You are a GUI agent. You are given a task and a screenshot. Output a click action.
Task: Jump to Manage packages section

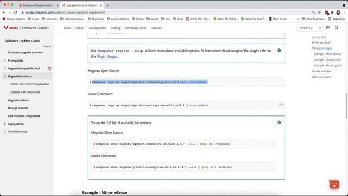321,48
